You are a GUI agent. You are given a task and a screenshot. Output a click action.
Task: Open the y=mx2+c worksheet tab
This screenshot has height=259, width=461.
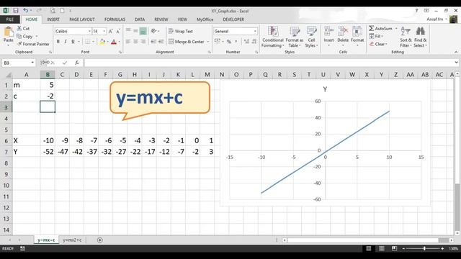click(72, 240)
